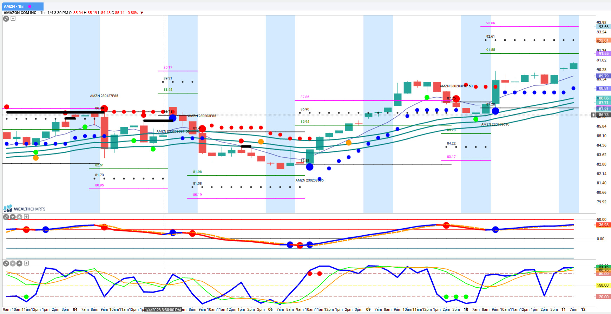The image size is (611, 314).
Task: Click the 50.00 oscillator level label
Action: [x=604, y=285]
